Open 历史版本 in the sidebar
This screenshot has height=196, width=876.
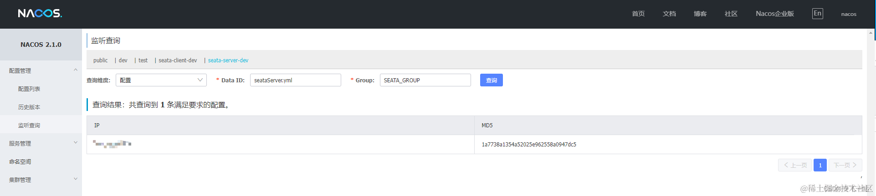29,107
